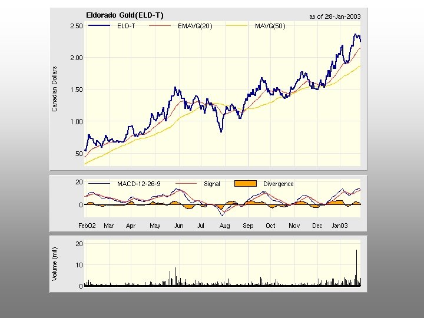Image resolution: width=424 pixels, height=318 pixels.
Task: Click the Signal legend label
Action: (212, 184)
